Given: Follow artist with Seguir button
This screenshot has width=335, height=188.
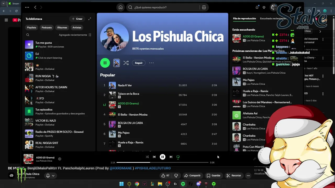Looking at the screenshot, I should click(x=139, y=63).
